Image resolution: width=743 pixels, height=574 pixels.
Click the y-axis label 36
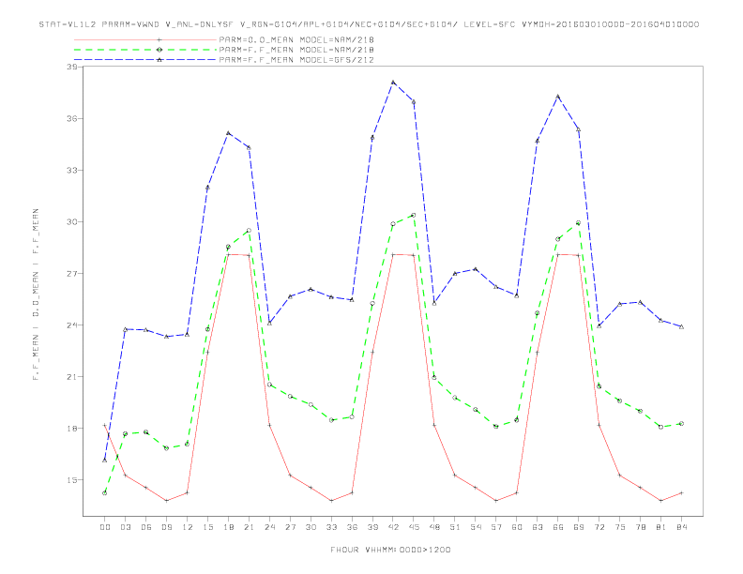pyautogui.click(x=71, y=118)
